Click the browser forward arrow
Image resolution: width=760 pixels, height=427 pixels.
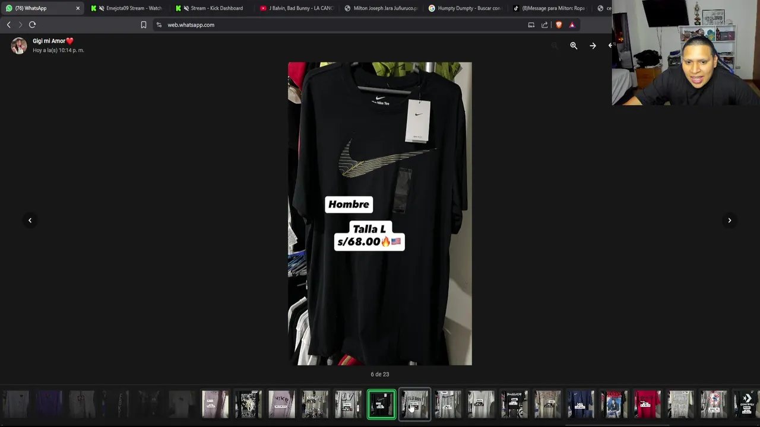(20, 25)
